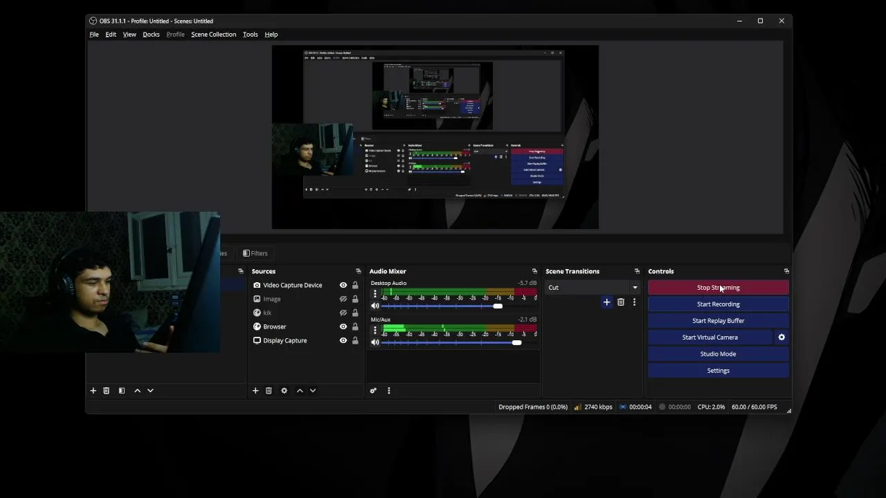Open the File menu
This screenshot has width=886, height=498.
(x=94, y=35)
